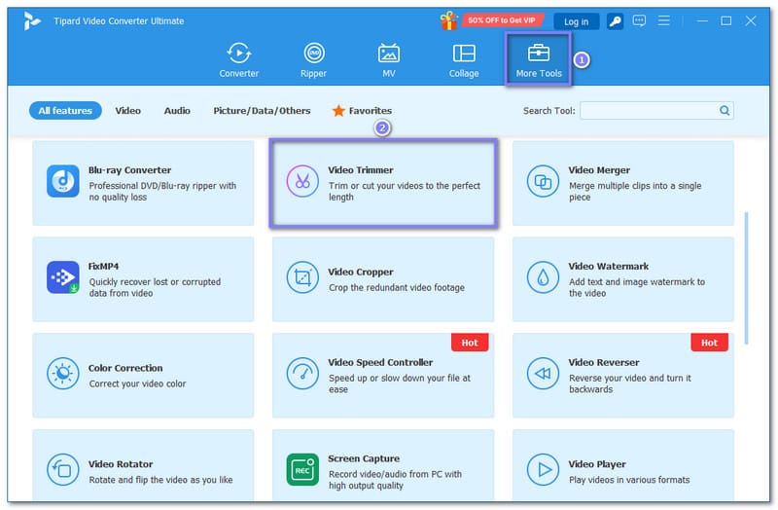The height and width of the screenshot is (510, 778).
Task: Click the Video Rotator icon
Action: [63, 470]
